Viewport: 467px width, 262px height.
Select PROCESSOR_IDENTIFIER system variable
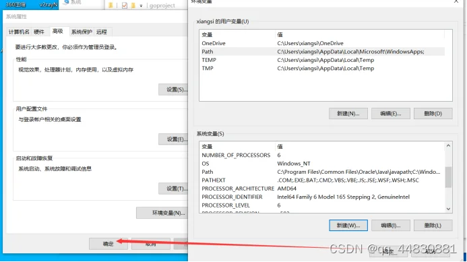click(x=322, y=197)
